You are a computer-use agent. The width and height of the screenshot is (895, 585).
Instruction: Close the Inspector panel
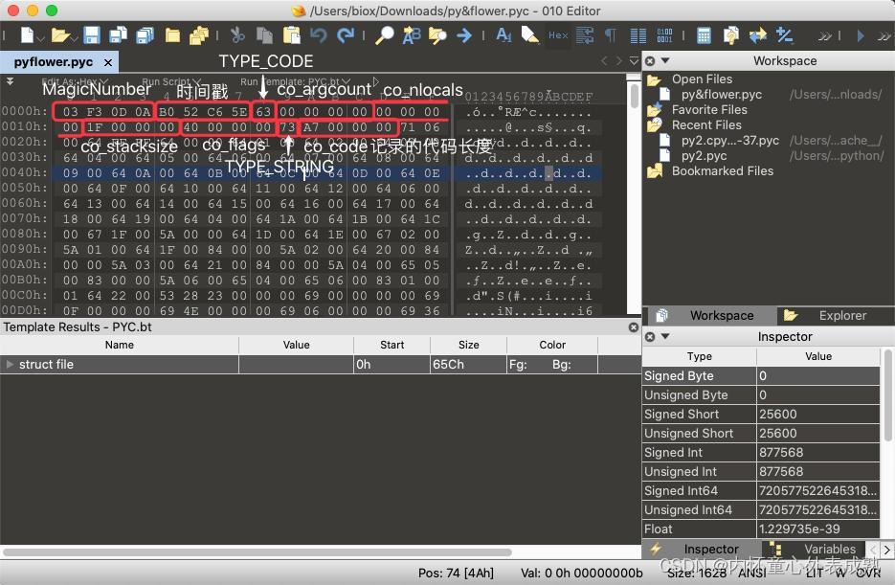650,337
